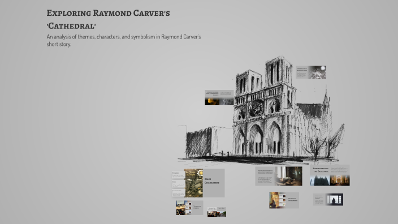Image resolution: width=398 pixels, height=224 pixels.
Task: Open the Significance of the Cathedral slide
Action: pos(330,175)
